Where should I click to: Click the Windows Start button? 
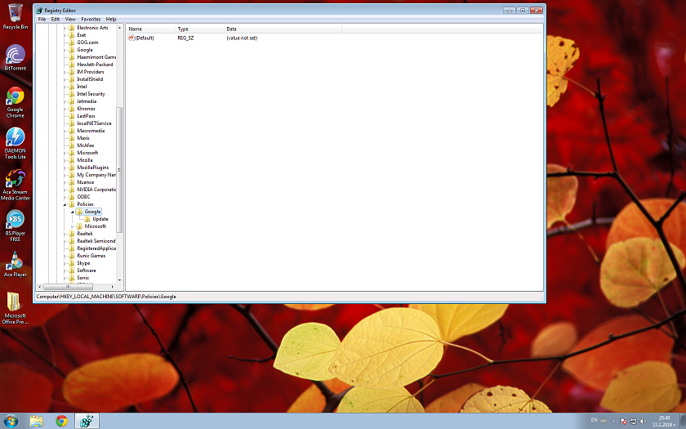(x=11, y=421)
